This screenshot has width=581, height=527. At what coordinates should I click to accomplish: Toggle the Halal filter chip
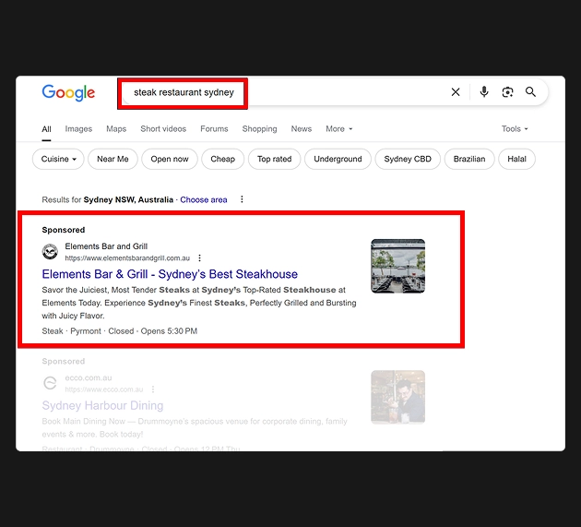(516, 159)
